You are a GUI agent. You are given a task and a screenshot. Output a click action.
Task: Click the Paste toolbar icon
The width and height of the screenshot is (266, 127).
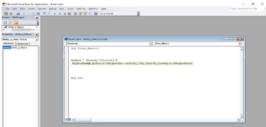pos(34,14)
